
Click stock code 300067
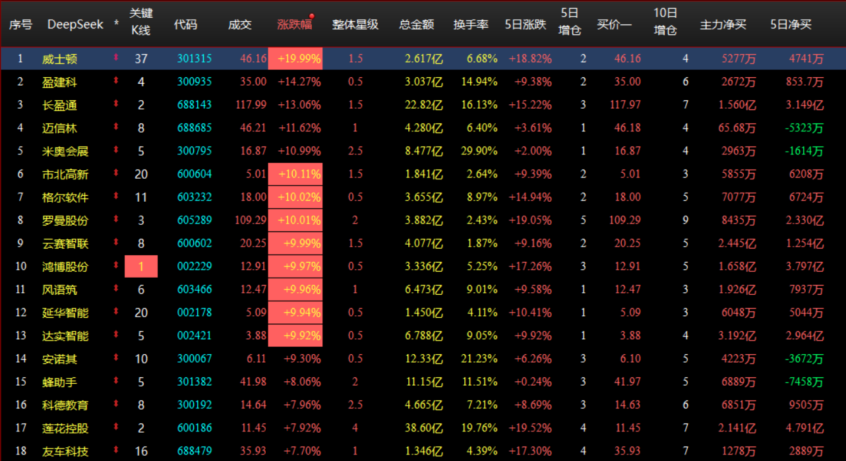[195, 359]
